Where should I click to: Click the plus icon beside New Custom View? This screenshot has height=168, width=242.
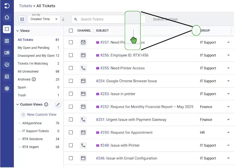click(23, 115)
